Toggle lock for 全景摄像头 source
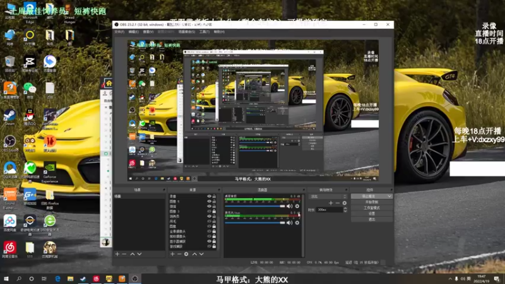Image resolution: width=505 pixels, height=284 pixels. pos(214,231)
